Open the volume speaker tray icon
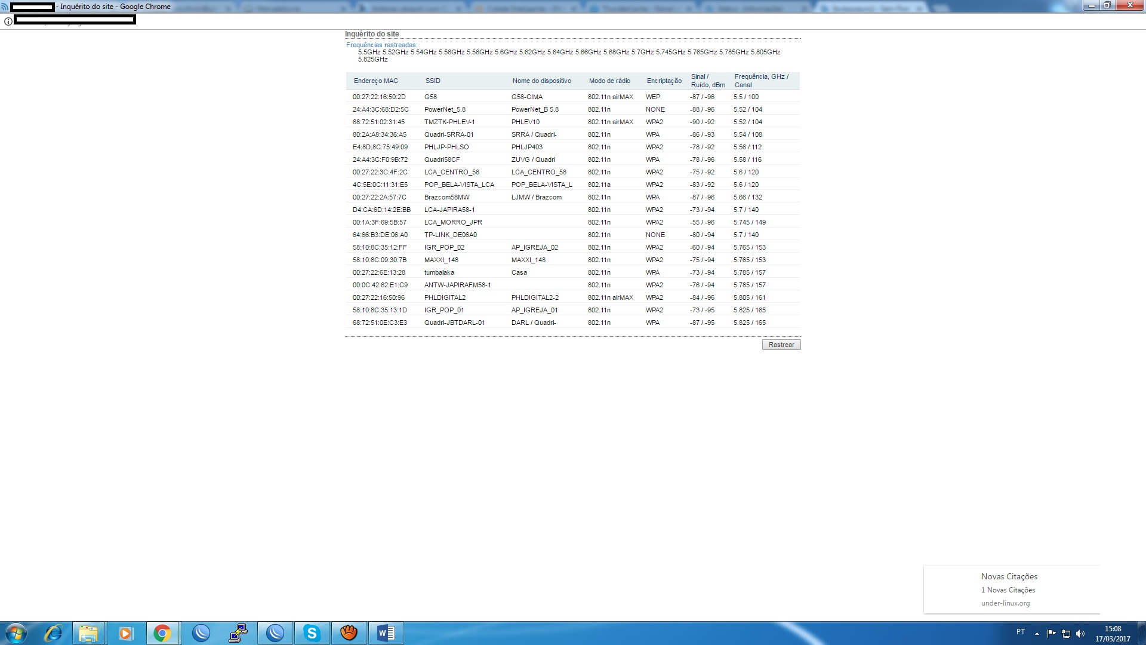 coord(1080,634)
